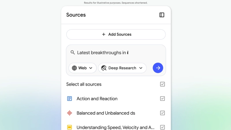Screen dimensions: 231x130
Task: Toggle the Select all sources checkbox
Action: [x=163, y=84]
